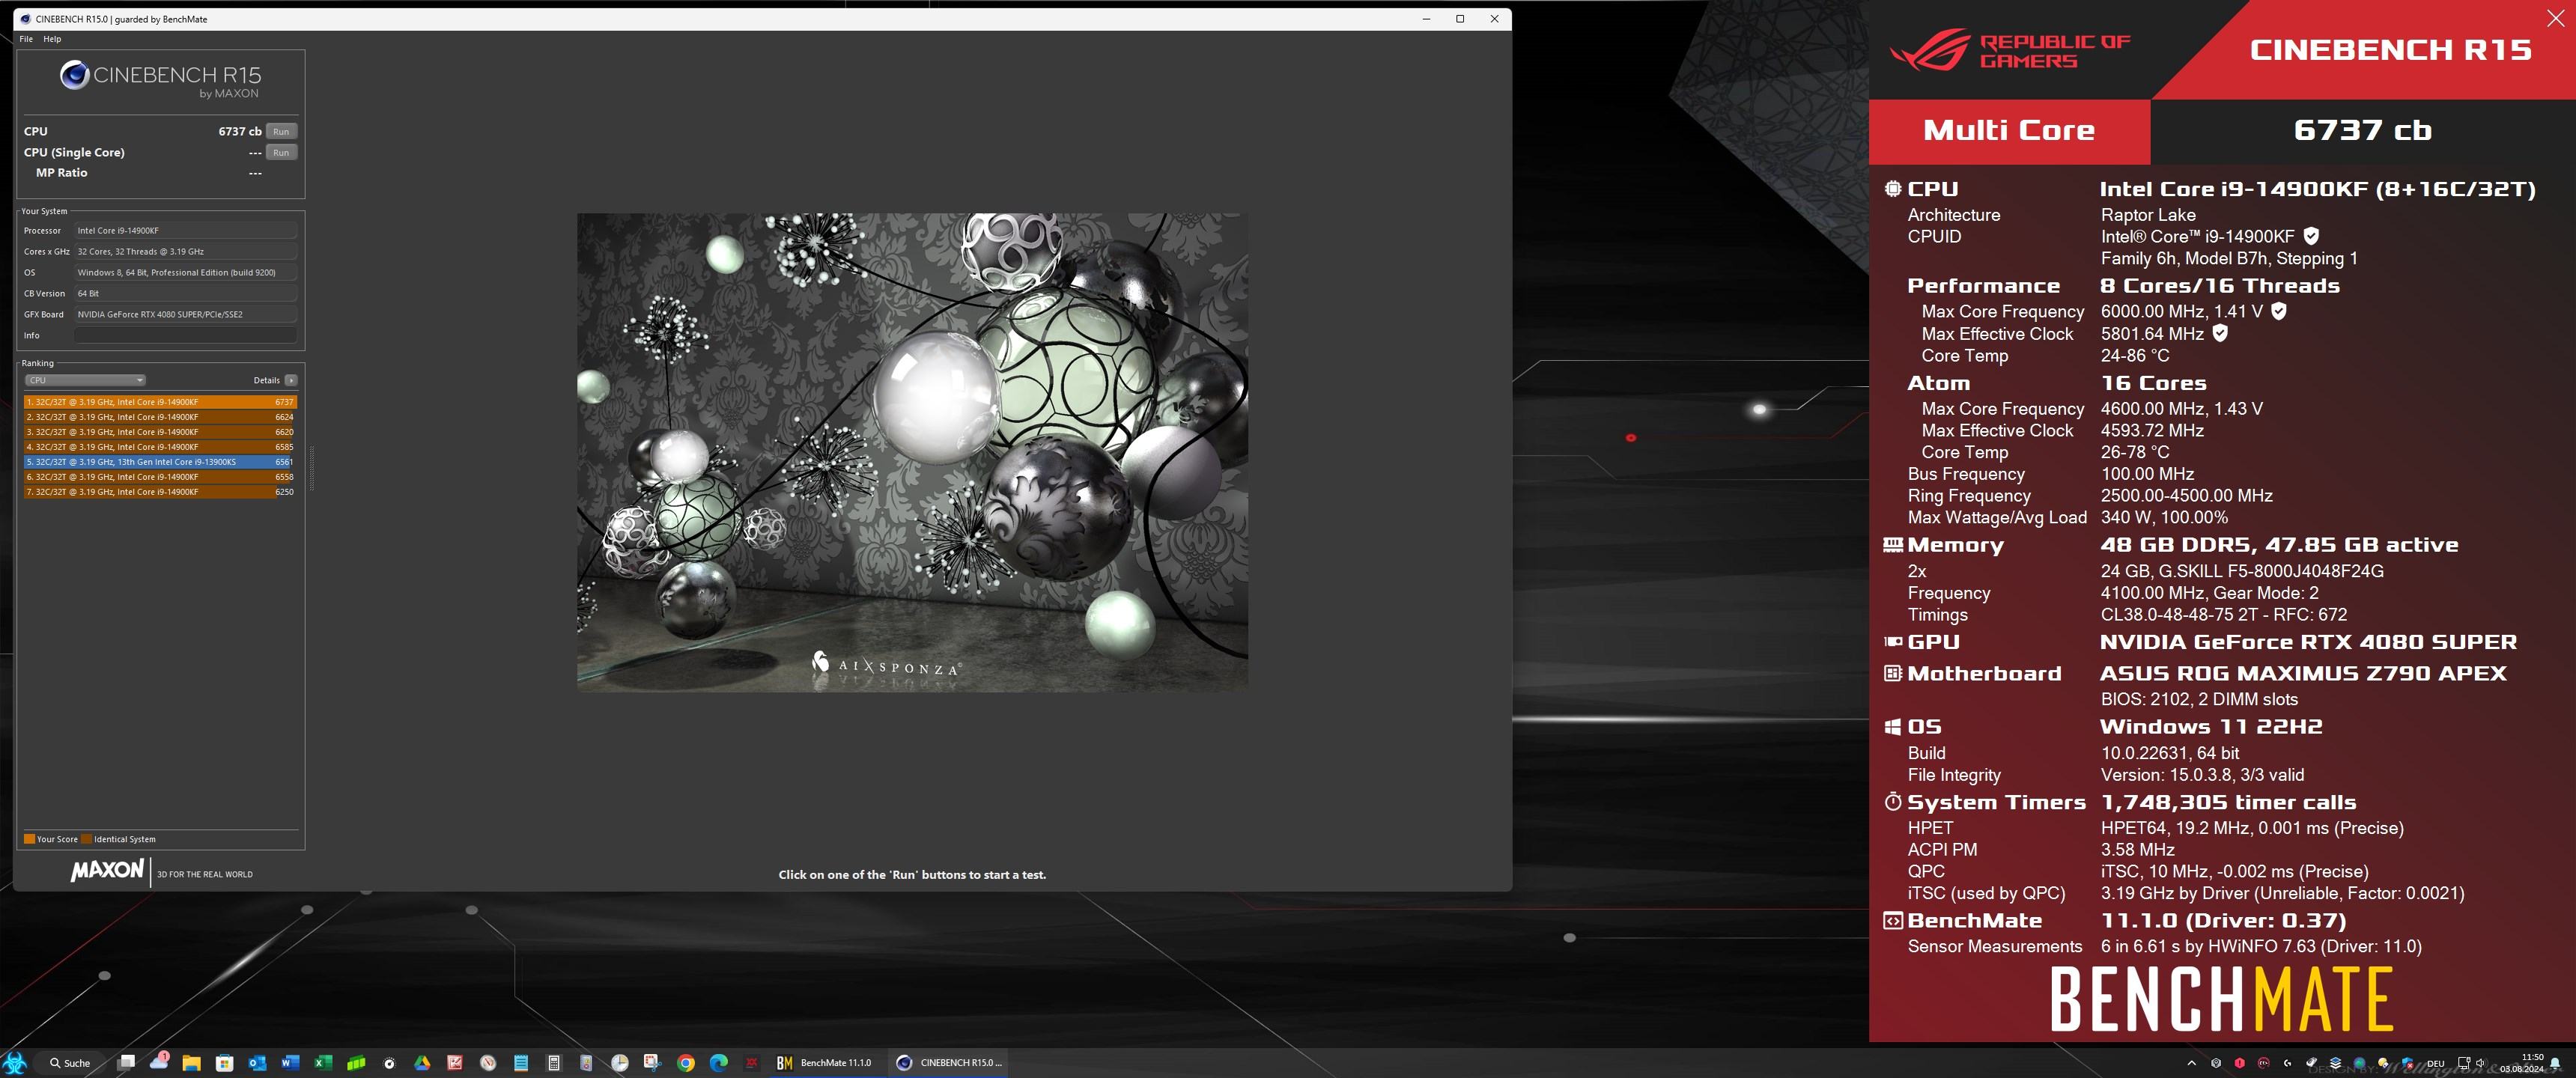Open Excel from the taskbar

click(323, 1063)
